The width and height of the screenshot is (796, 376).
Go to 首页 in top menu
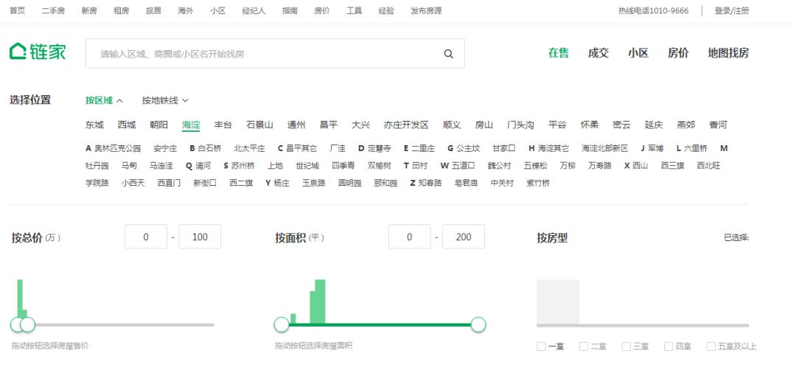(17, 10)
